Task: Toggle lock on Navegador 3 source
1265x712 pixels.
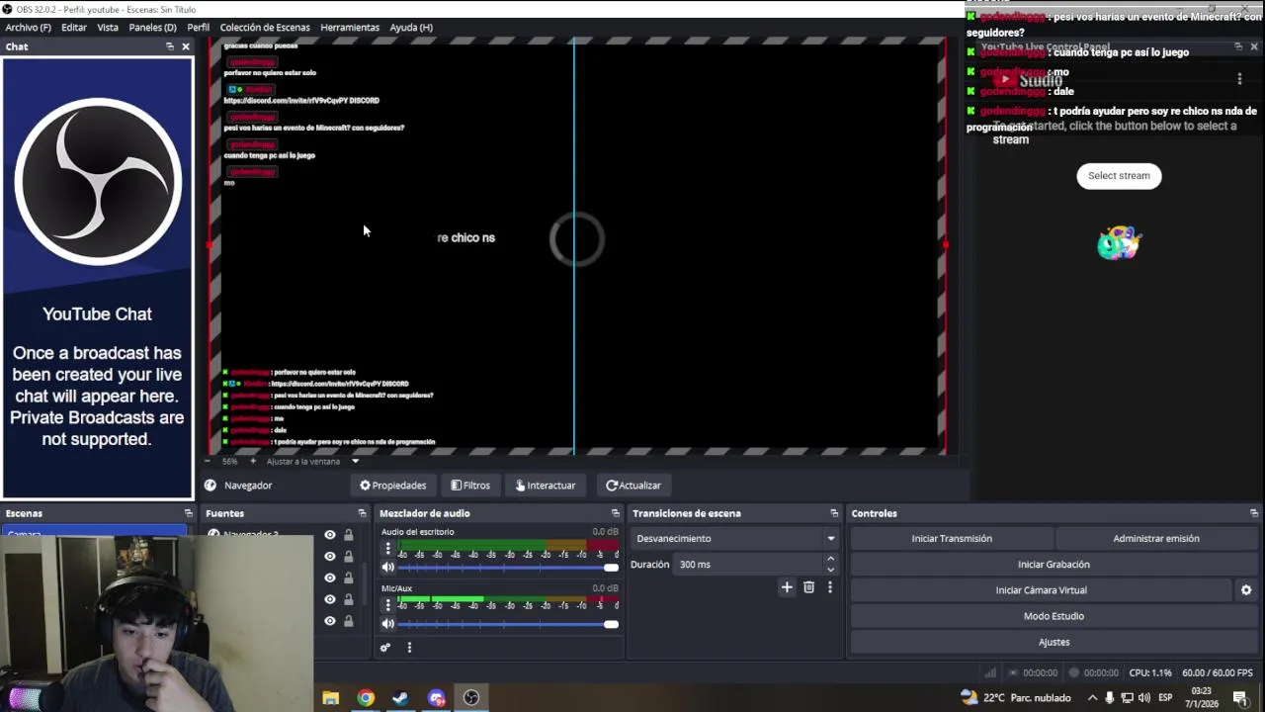Action: 348,535
